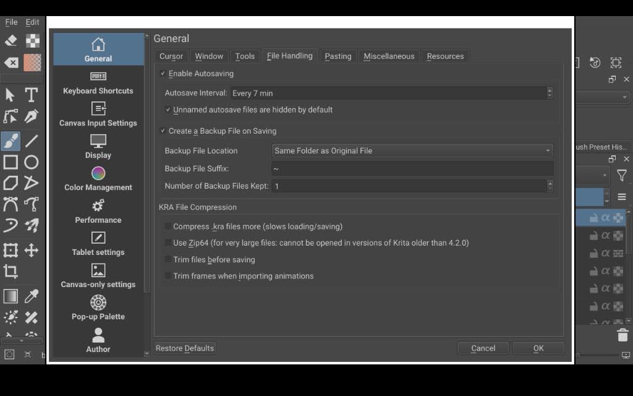Click the orange pattern swatch
The height and width of the screenshot is (396, 633).
pos(32,62)
